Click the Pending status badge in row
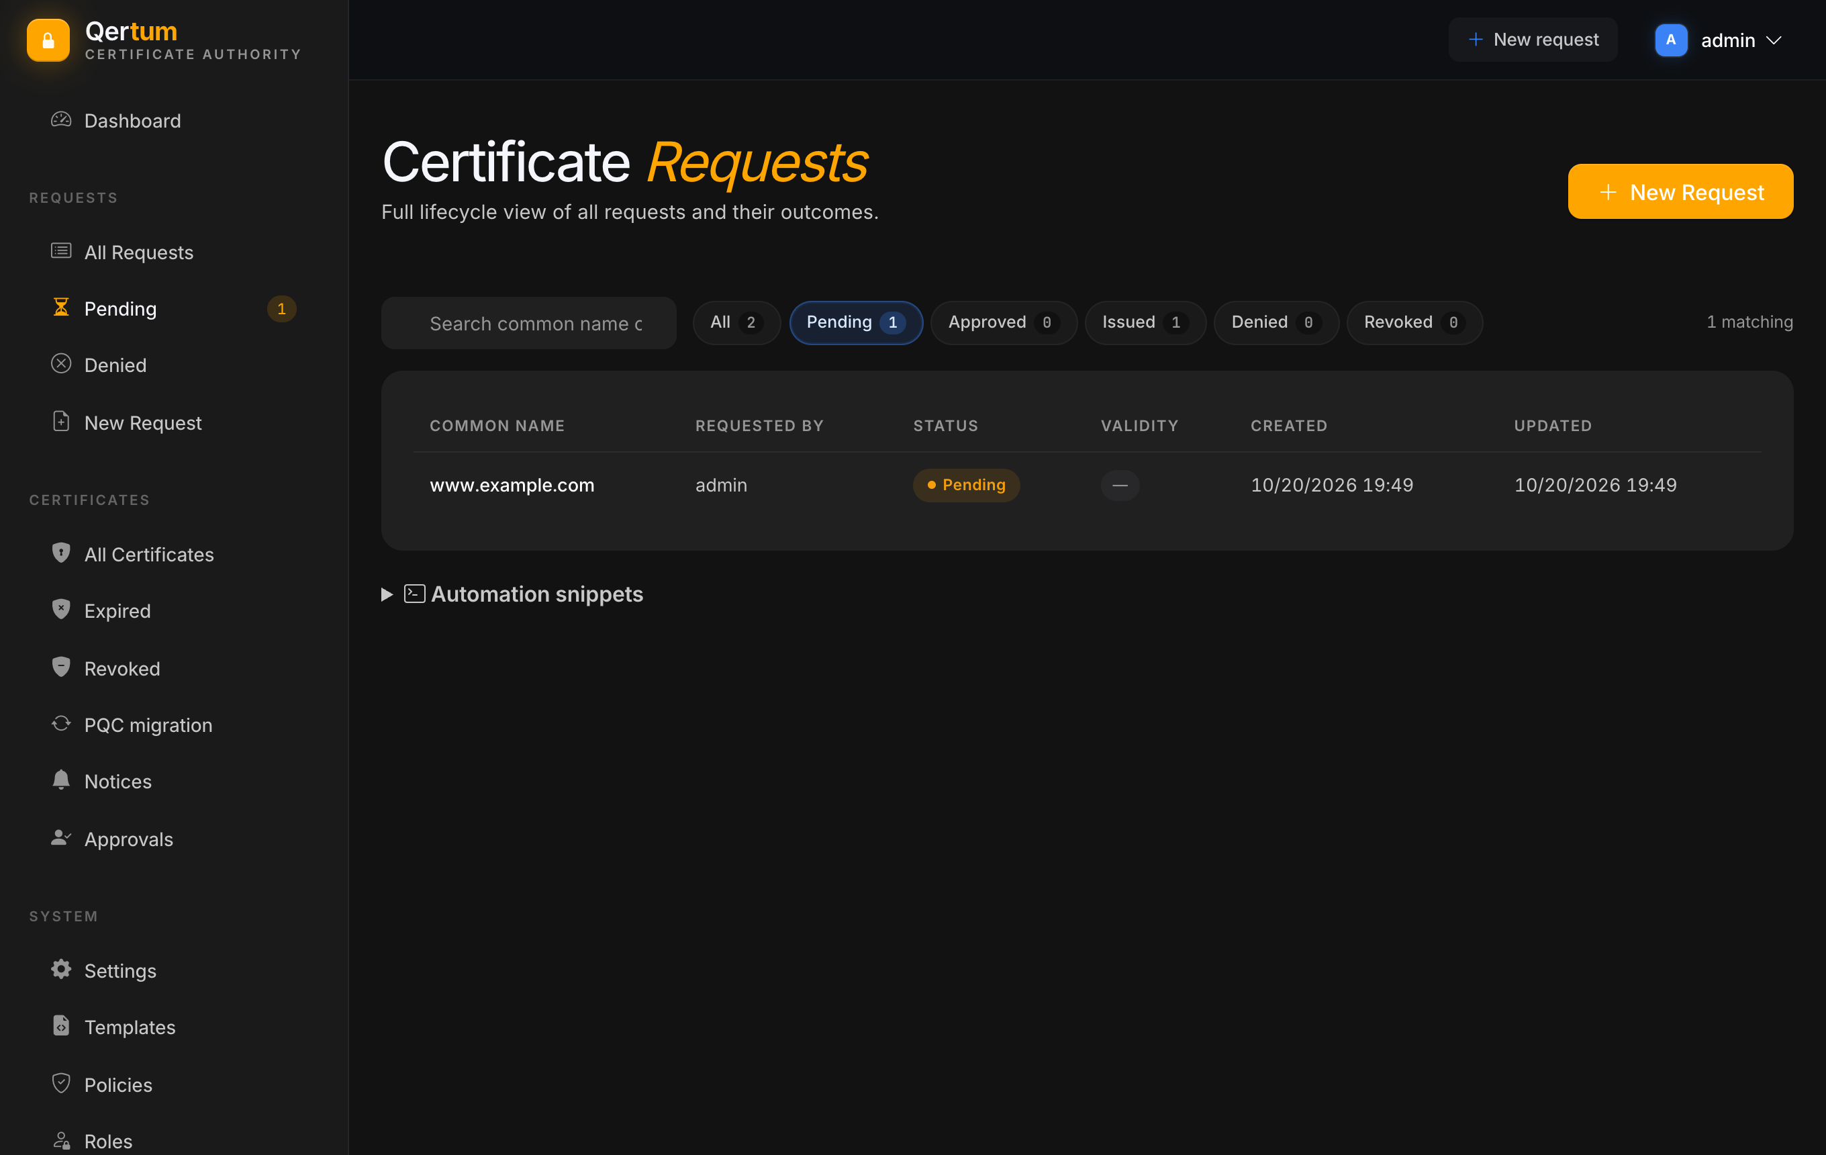Viewport: 1826px width, 1155px height. pyautogui.click(x=966, y=485)
